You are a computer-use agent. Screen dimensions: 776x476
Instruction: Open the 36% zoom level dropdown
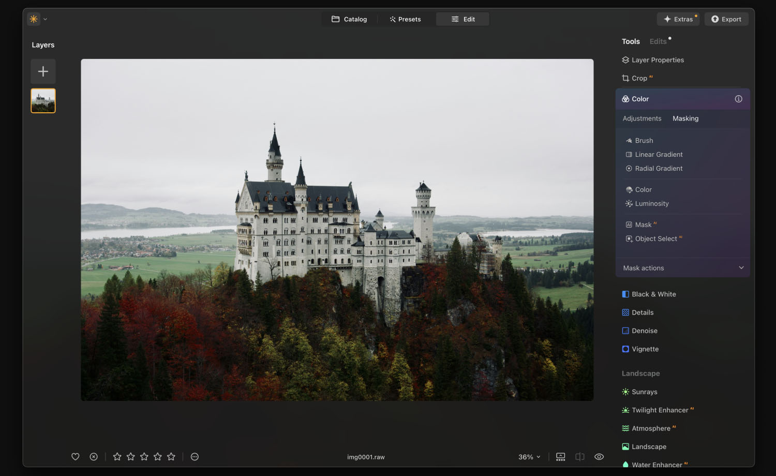[x=529, y=457]
